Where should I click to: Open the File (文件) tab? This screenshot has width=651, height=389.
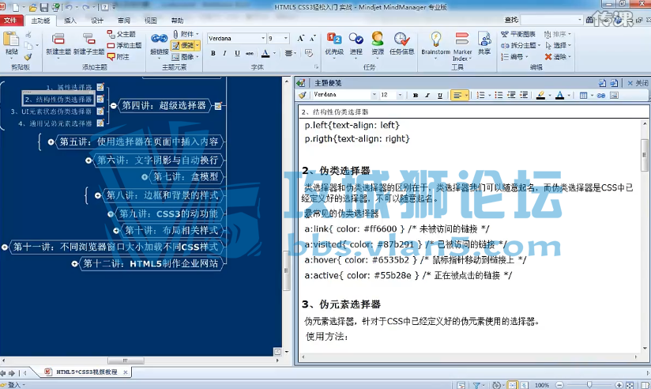11,21
